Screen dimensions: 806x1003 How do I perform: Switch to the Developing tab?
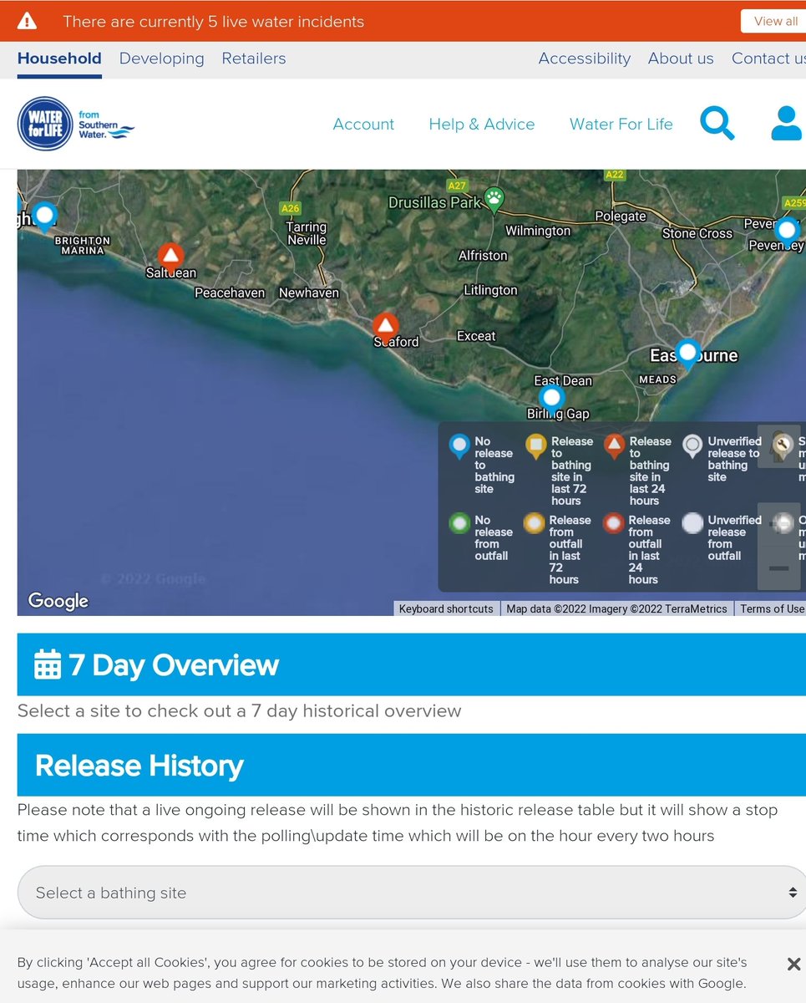coord(161,59)
